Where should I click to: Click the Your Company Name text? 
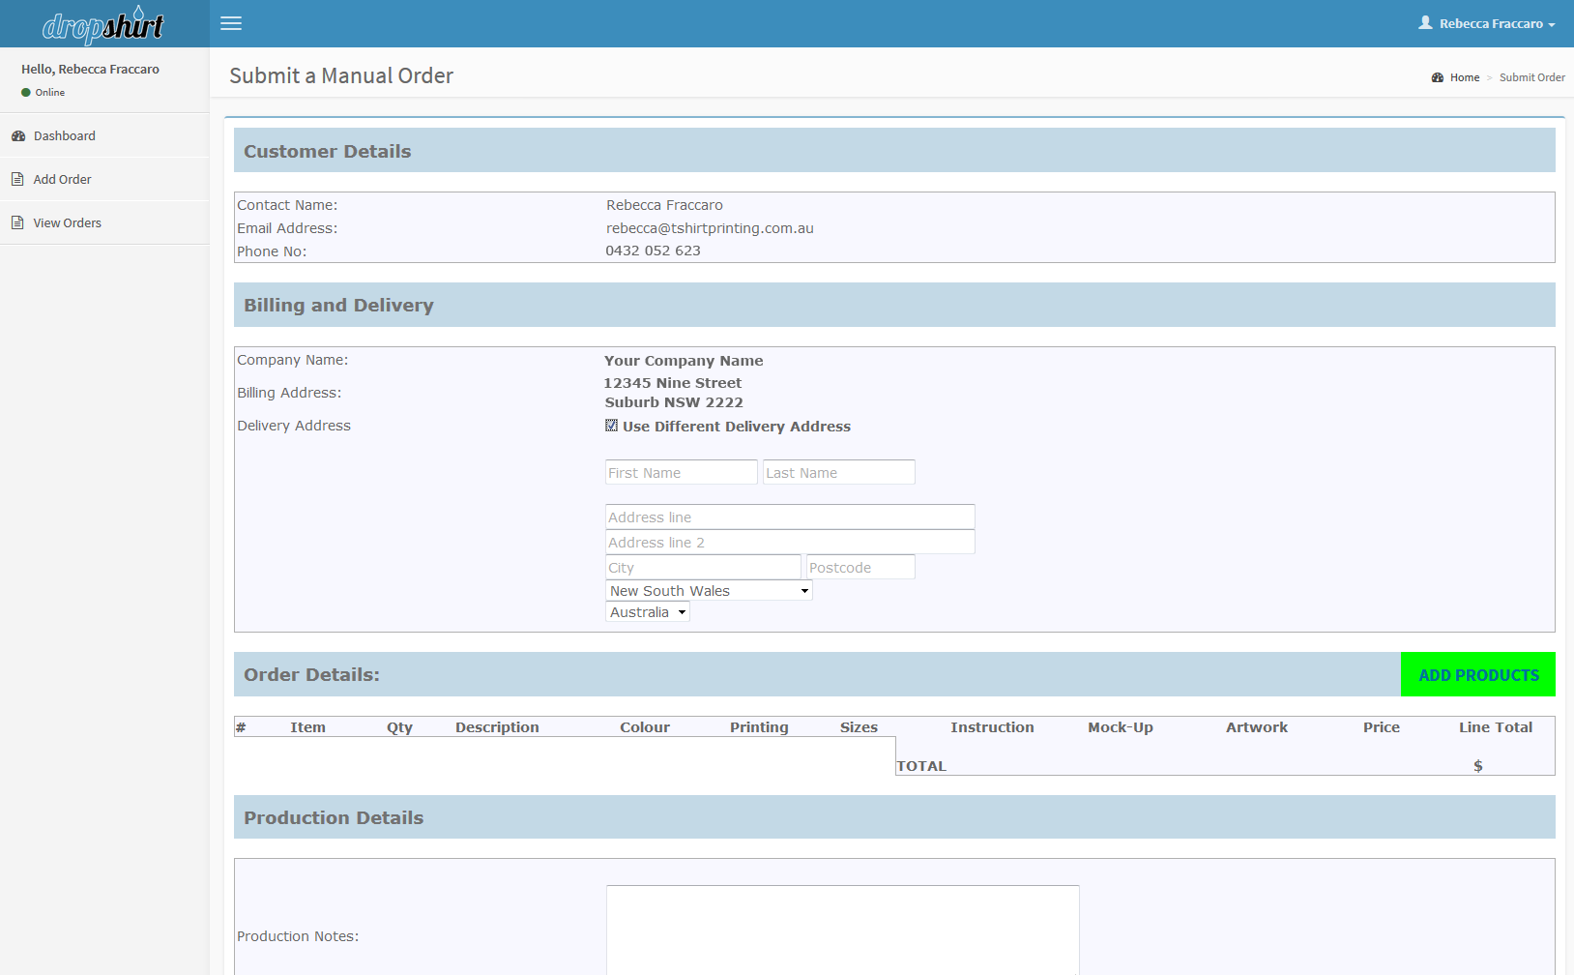click(x=684, y=361)
